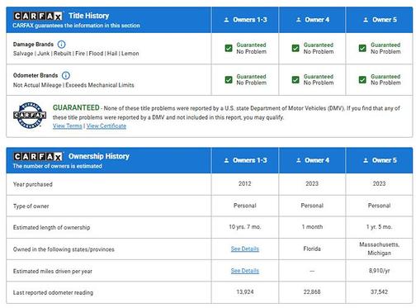The image size is (416, 308).
Task: Click the person icon beside Owner 4 in Ownership History
Action: (x=299, y=160)
